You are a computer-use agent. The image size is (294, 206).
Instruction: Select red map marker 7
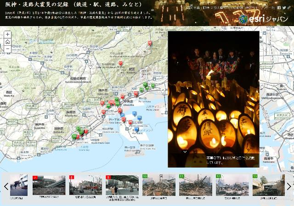pyautogui.click(x=86, y=131)
